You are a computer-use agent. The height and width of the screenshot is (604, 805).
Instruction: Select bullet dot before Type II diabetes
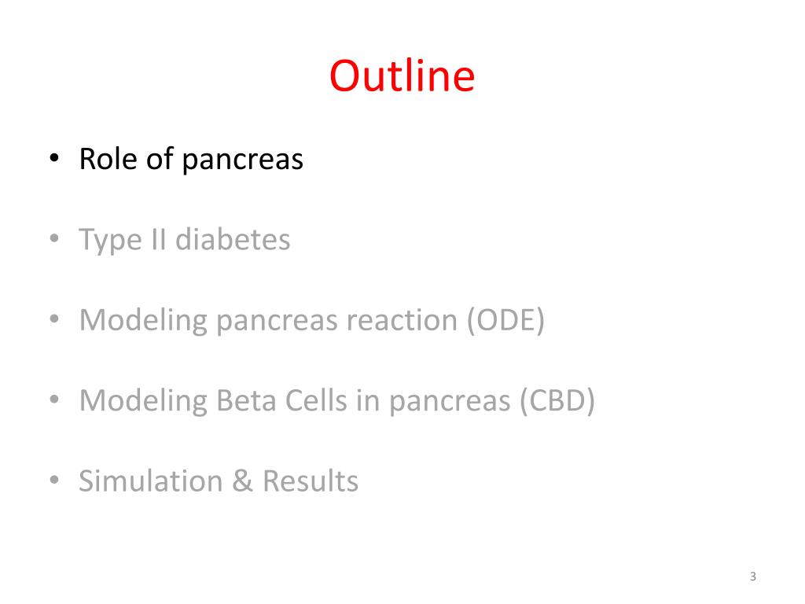point(54,239)
